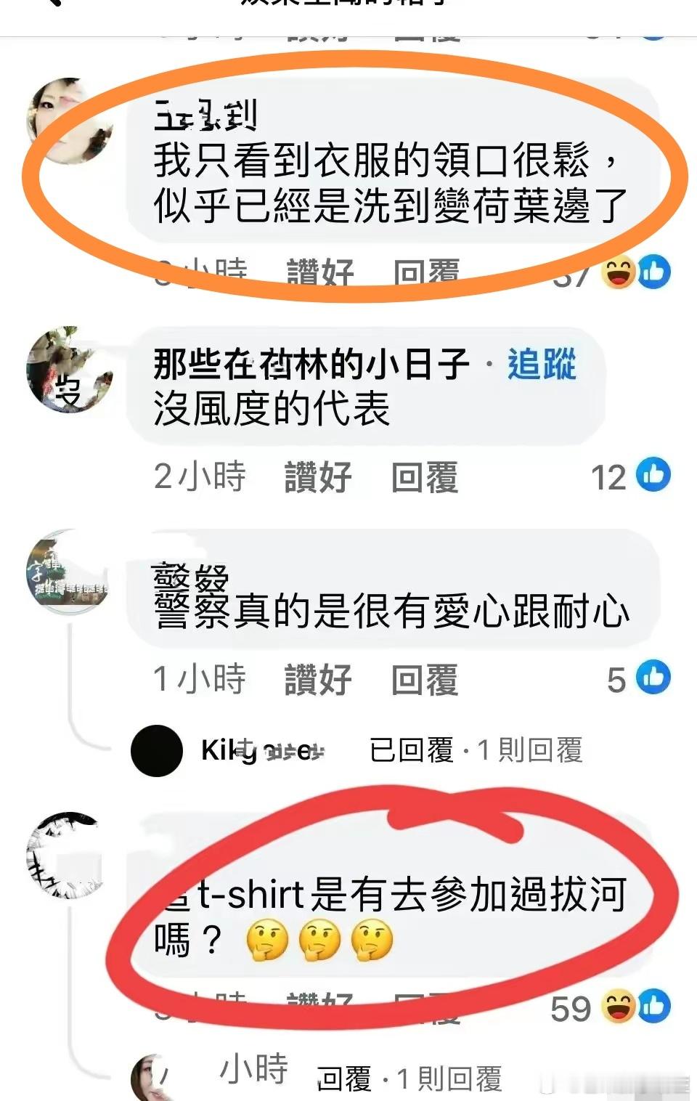Like the 警察真的是很有愛心 comment

point(318,679)
